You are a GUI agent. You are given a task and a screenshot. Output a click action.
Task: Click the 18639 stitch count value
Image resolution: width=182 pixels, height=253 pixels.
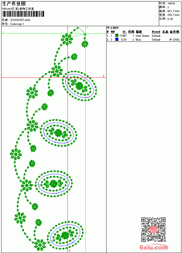point(171,4)
